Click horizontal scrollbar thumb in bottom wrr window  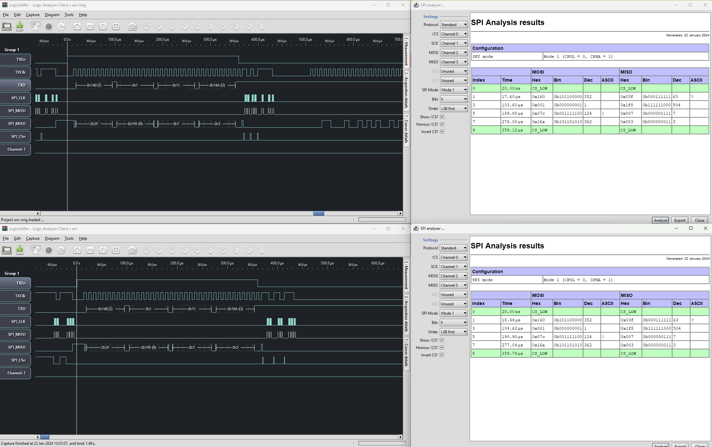45,437
